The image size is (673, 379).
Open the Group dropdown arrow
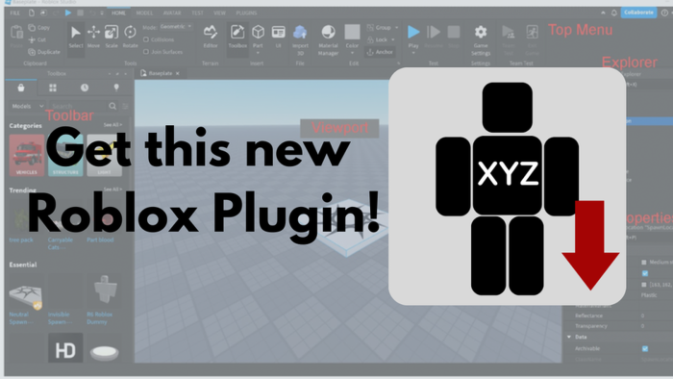(396, 28)
